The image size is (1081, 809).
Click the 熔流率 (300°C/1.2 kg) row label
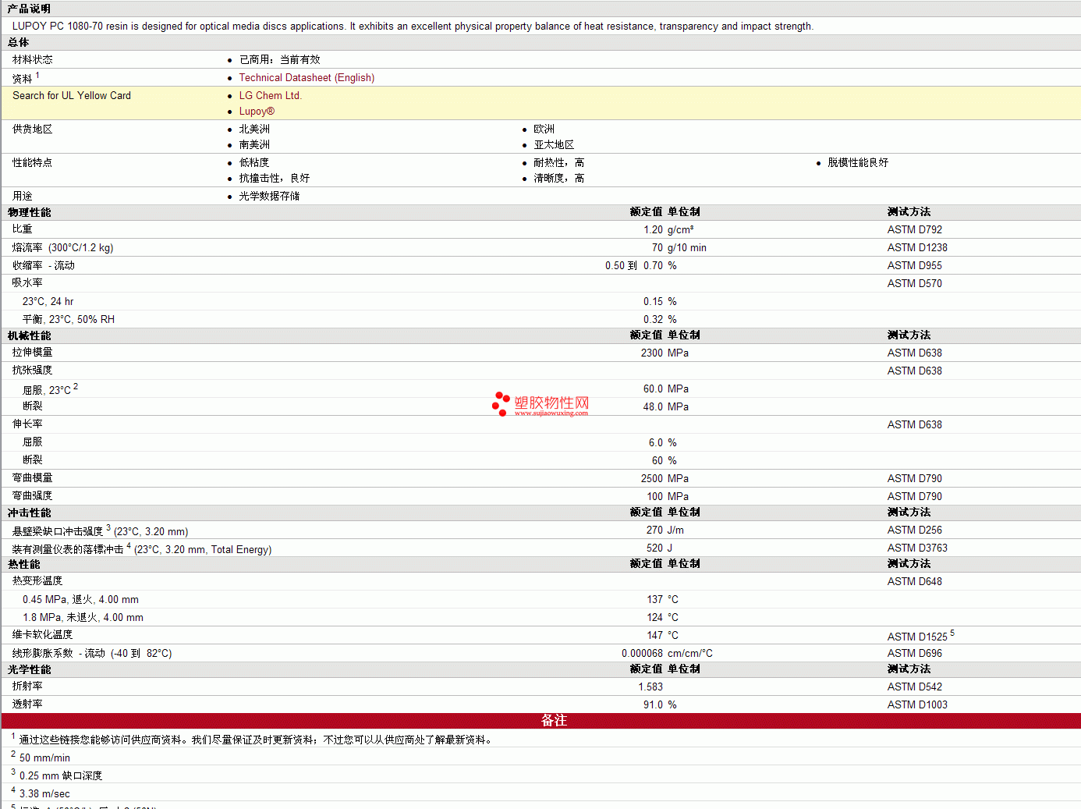[x=62, y=248]
